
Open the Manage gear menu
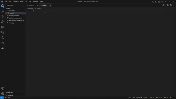click(x=2, y=94)
